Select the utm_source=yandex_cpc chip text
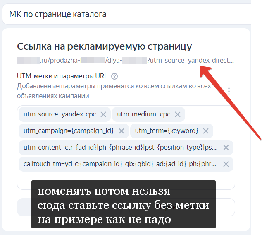The image size is (262, 235). point(60,114)
